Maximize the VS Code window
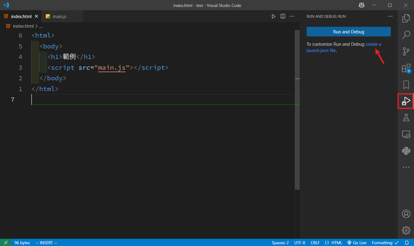Viewport: 414px width, 246px height. click(x=390, y=5)
